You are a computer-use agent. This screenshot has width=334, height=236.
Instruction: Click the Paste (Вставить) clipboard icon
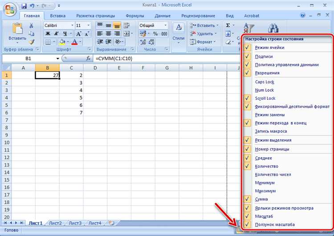tap(17, 28)
